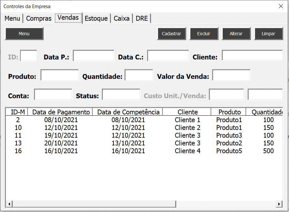Close the Controles da Empresa window
Viewport: 289px width, 212px height.
coord(281,6)
